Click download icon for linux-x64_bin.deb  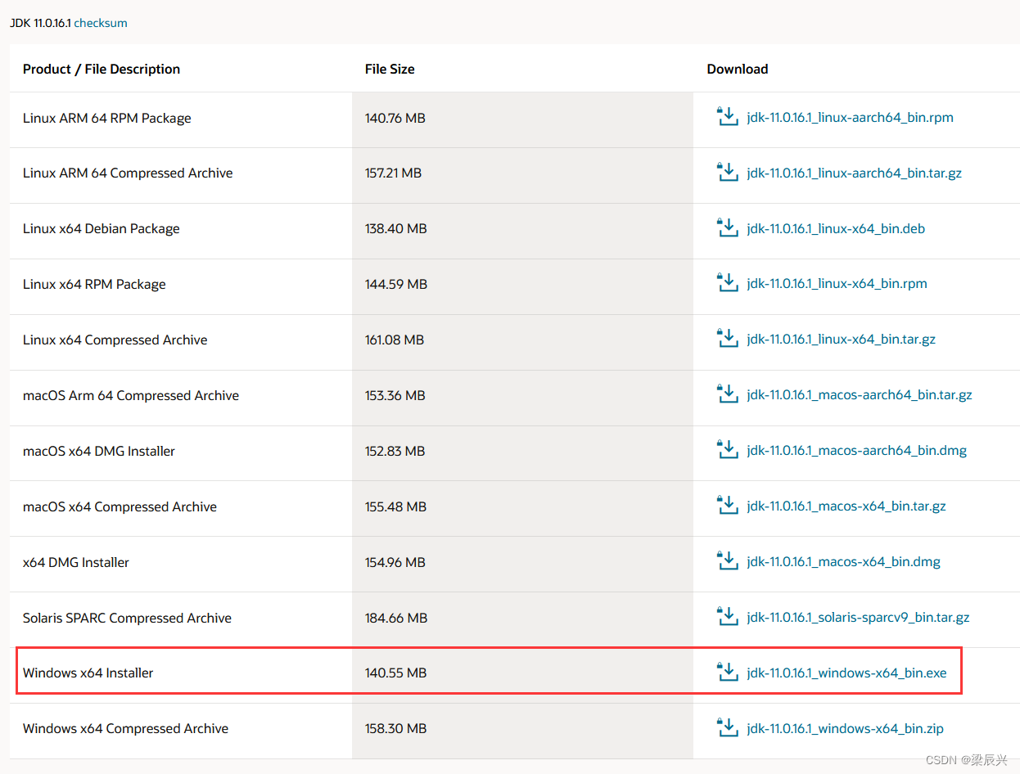[727, 227]
